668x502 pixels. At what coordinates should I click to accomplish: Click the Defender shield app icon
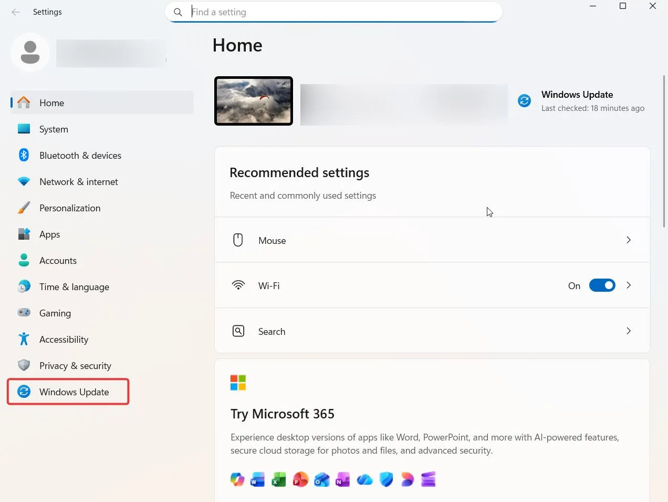386,479
